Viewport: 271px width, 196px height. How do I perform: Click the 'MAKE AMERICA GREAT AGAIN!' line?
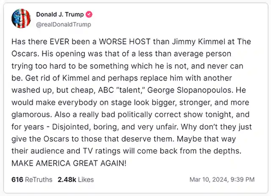click(69, 163)
